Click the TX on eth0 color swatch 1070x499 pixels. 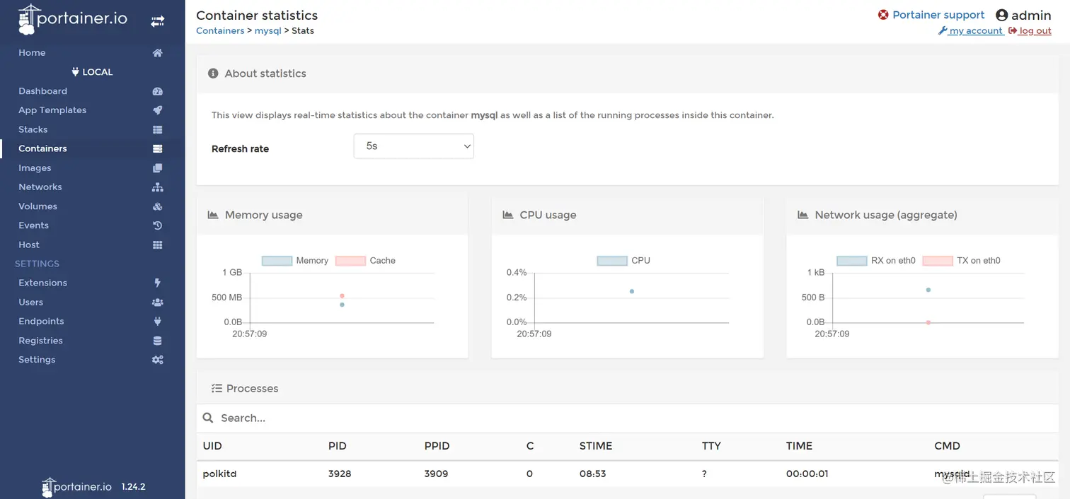click(x=938, y=261)
